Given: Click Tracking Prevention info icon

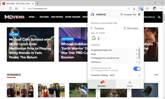Looking at the screenshot, I should click(x=110, y=68).
